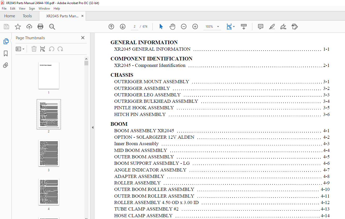Open the Help menu
Image resolution: width=345 pixels, height=219 pixels.
57,9
